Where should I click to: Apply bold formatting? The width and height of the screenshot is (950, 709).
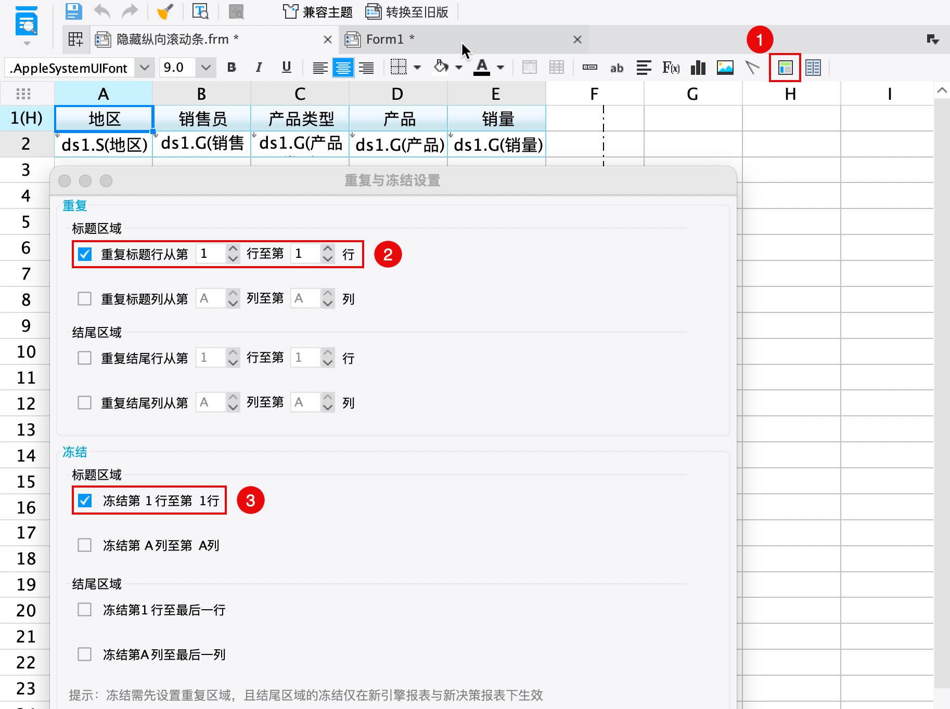232,68
